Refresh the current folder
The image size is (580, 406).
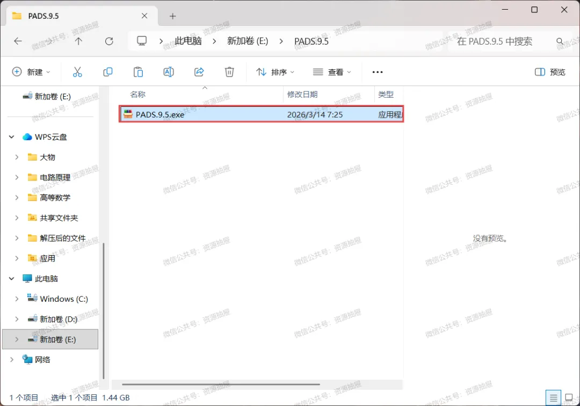[109, 41]
